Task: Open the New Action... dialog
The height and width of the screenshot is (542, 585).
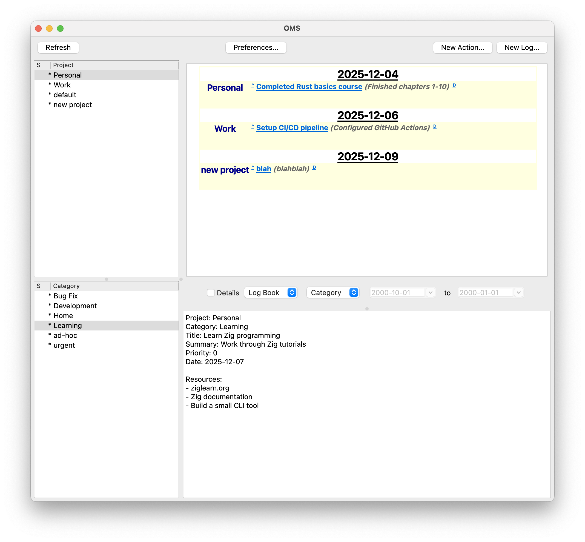Action: pos(462,47)
